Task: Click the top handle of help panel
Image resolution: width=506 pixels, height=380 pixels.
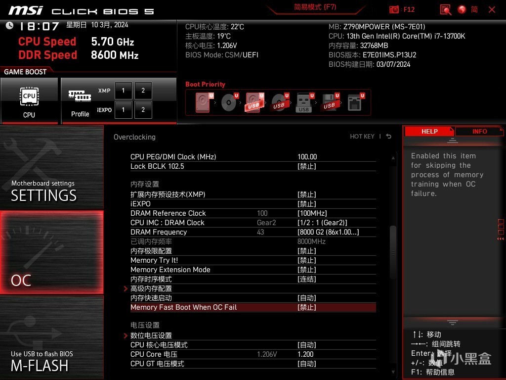Action: pyautogui.click(x=453, y=141)
